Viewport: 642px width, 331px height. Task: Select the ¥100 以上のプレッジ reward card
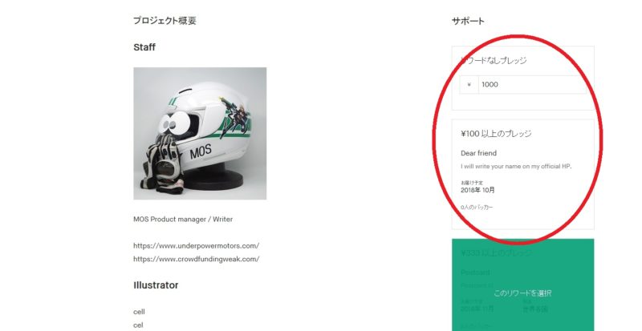(x=523, y=174)
